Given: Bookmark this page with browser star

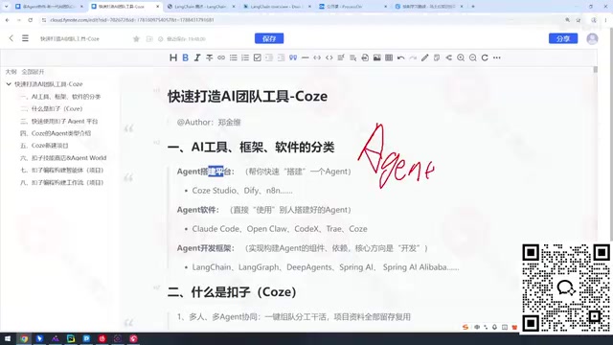Looking at the screenshot, I should (x=579, y=20).
